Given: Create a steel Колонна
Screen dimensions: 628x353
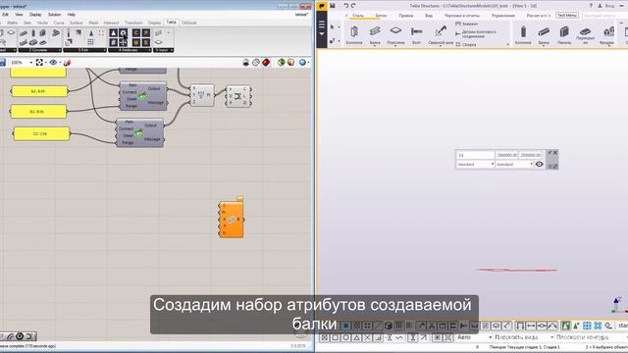Looking at the screenshot, I should point(354,35).
